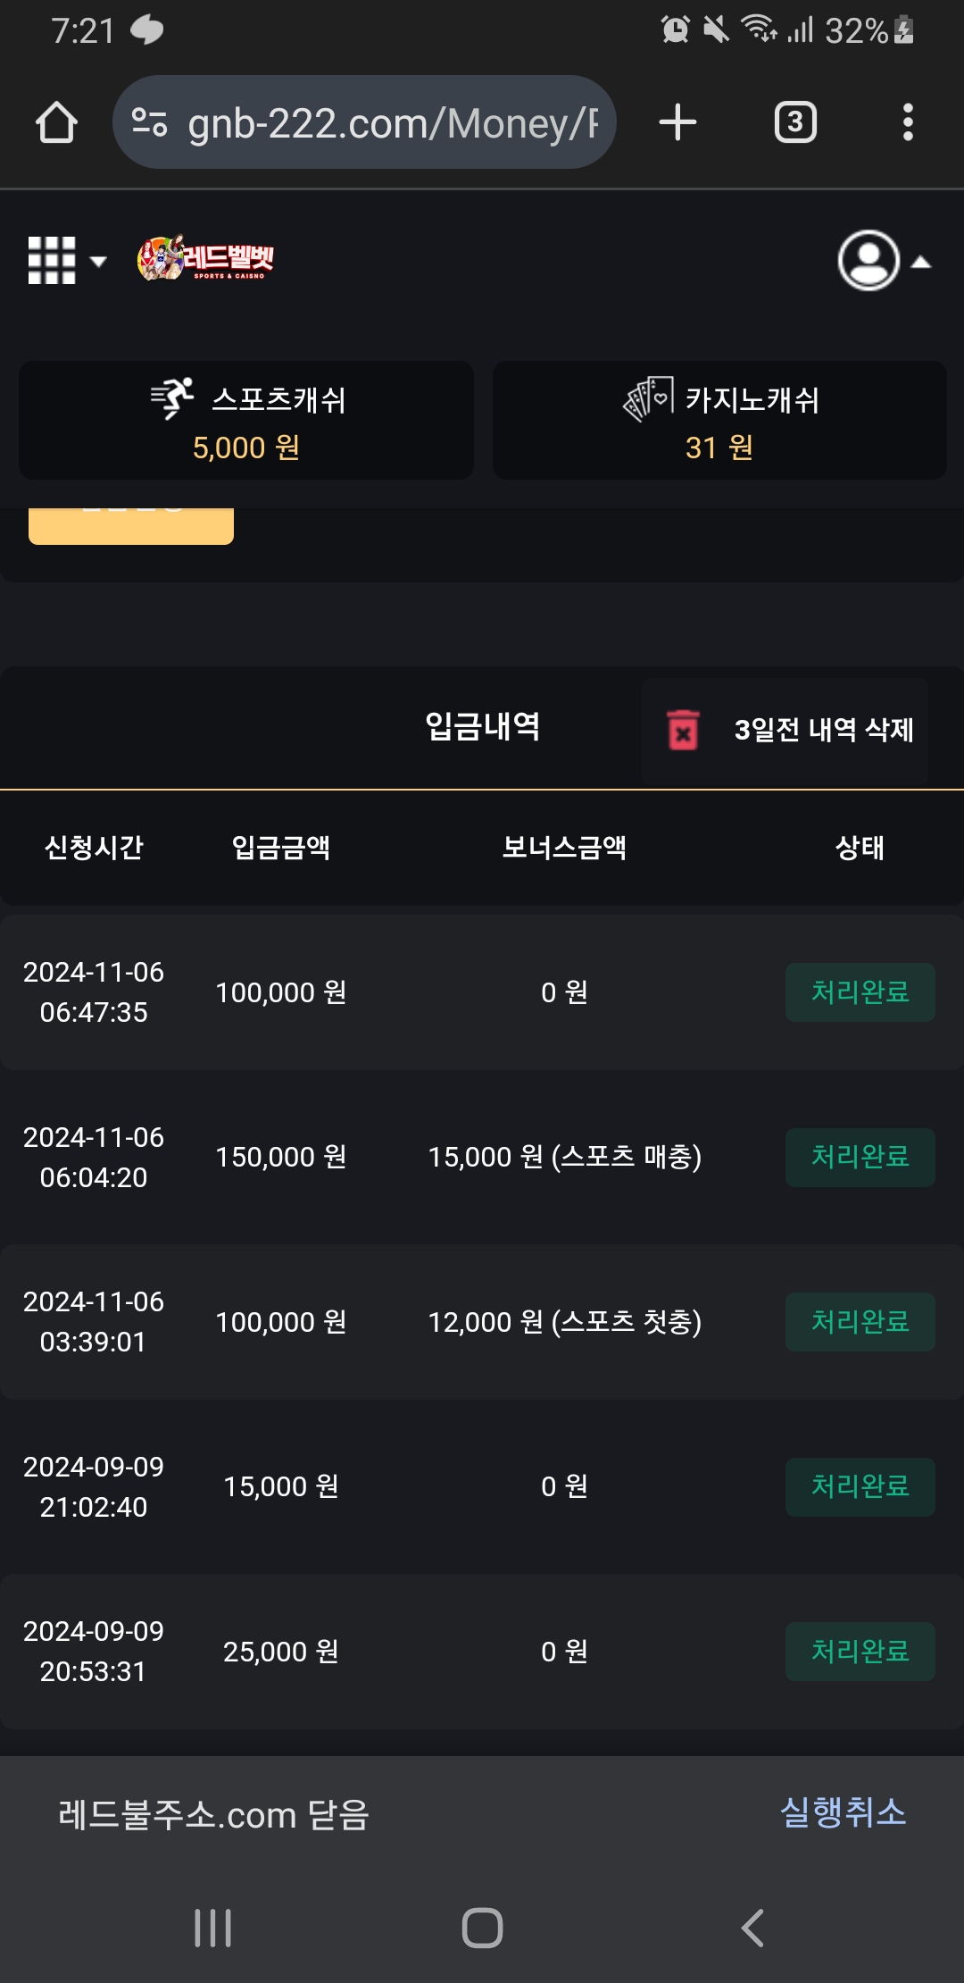
Task: Expand the grid menu dropdown arrow
Action: tap(98, 262)
